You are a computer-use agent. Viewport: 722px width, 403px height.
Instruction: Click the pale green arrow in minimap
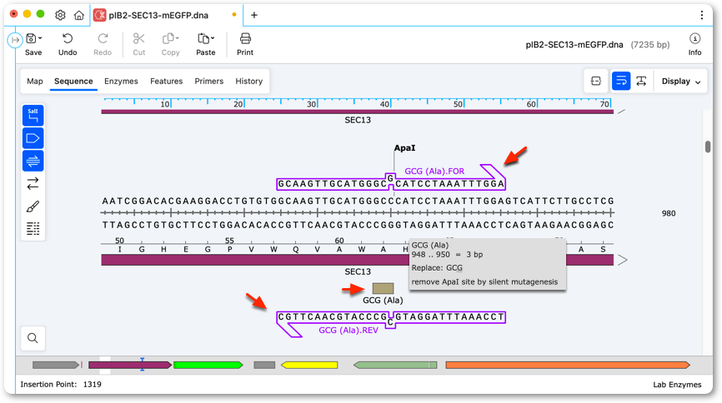point(395,365)
